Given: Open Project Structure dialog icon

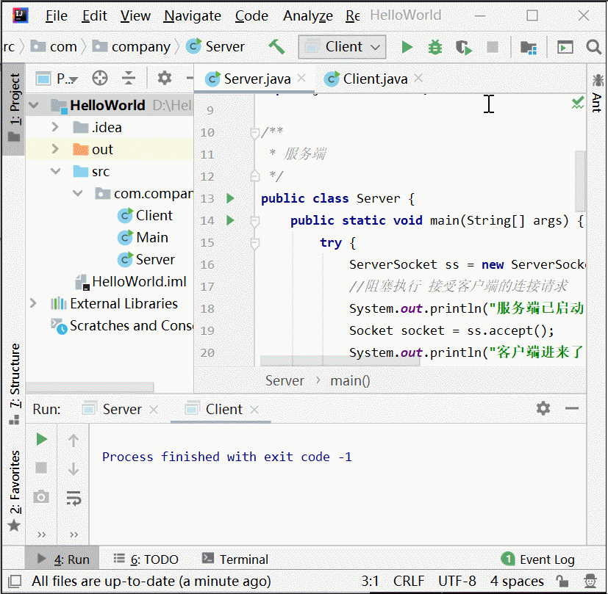Looking at the screenshot, I should 529,47.
